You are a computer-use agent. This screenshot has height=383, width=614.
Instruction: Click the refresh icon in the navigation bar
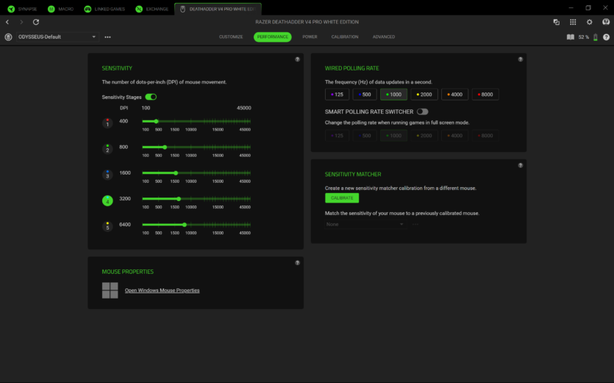point(36,22)
